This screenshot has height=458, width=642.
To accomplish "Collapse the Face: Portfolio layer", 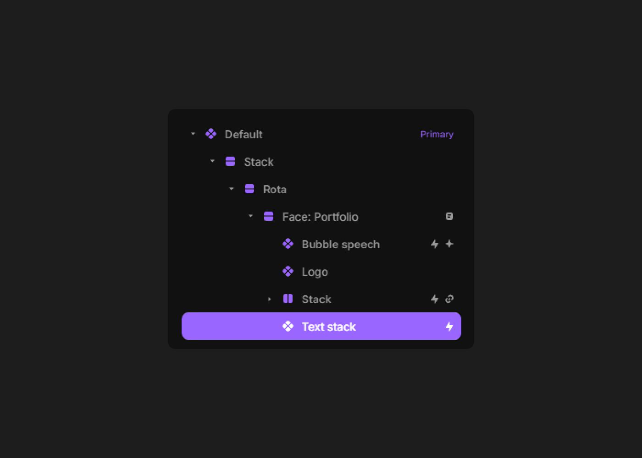I will click(x=251, y=217).
